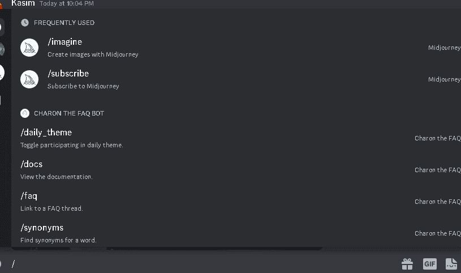Select the /imagine command
Viewport: 461px width, 273px height.
click(x=236, y=48)
